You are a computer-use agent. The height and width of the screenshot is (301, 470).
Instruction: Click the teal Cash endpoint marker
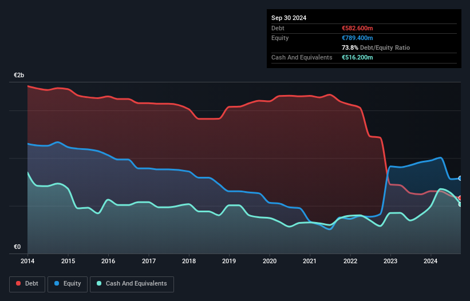pos(460,204)
